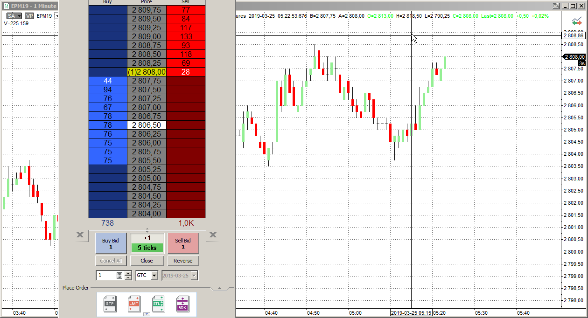This screenshot has width=588, height=318.
Task: Click the 3s countdown label on price axis
Action: 581,63
